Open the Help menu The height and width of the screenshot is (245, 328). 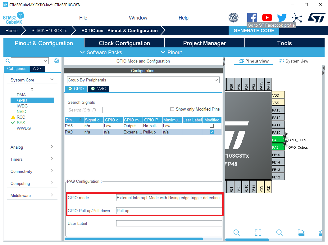click(184, 18)
